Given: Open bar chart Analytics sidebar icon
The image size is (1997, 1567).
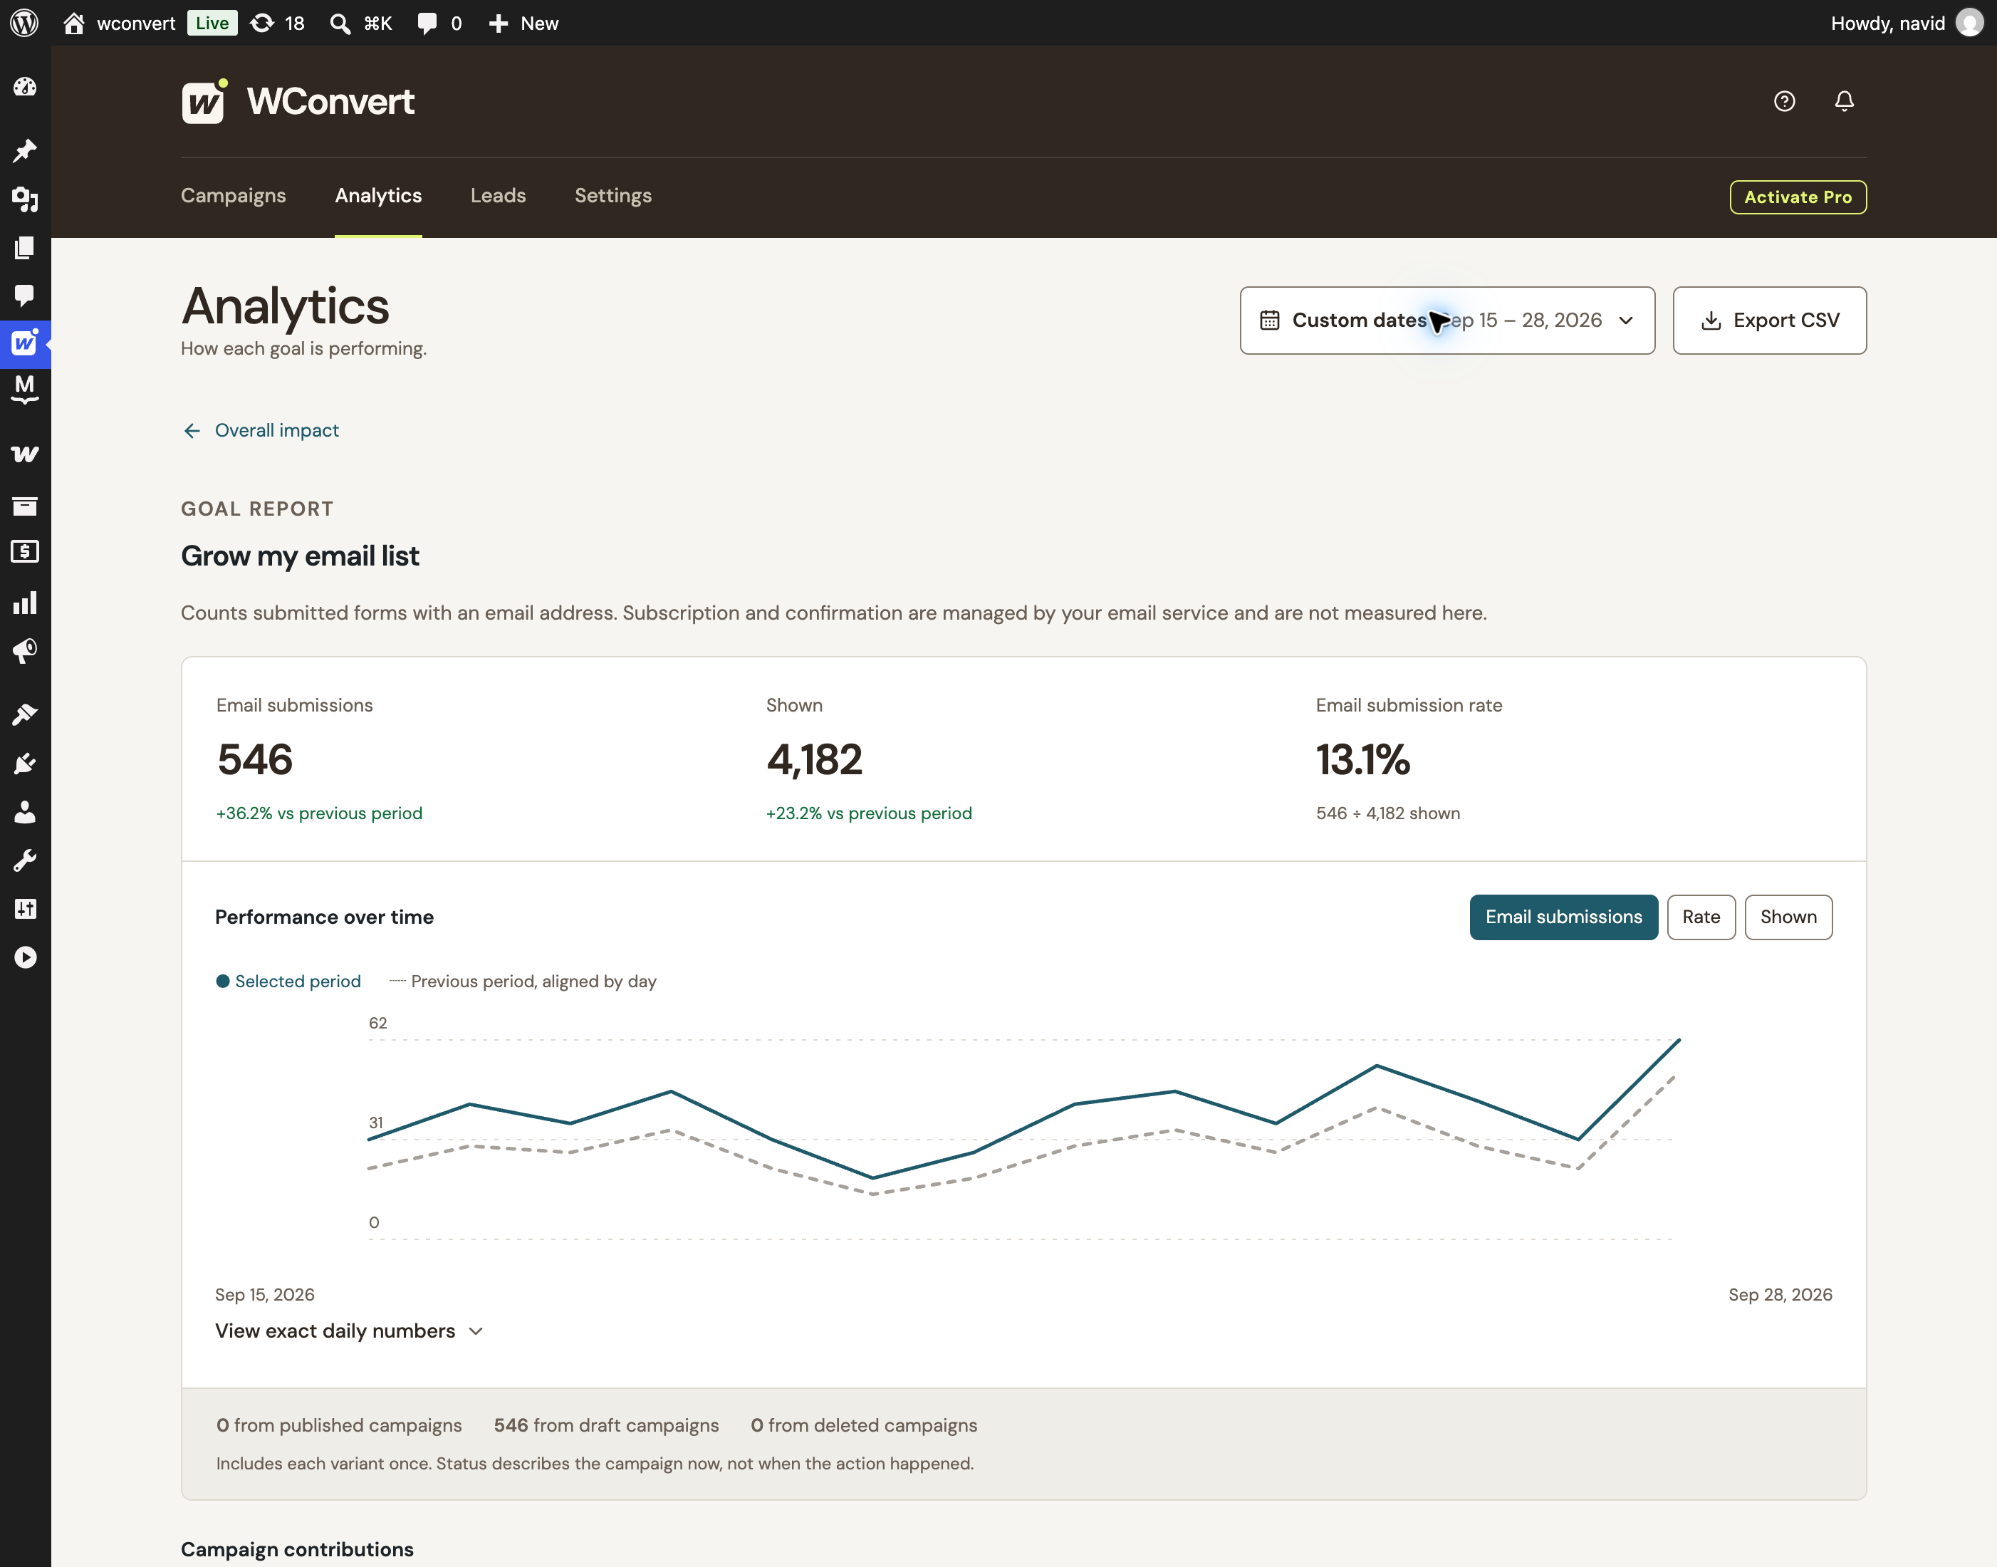Looking at the screenshot, I should (x=25, y=603).
